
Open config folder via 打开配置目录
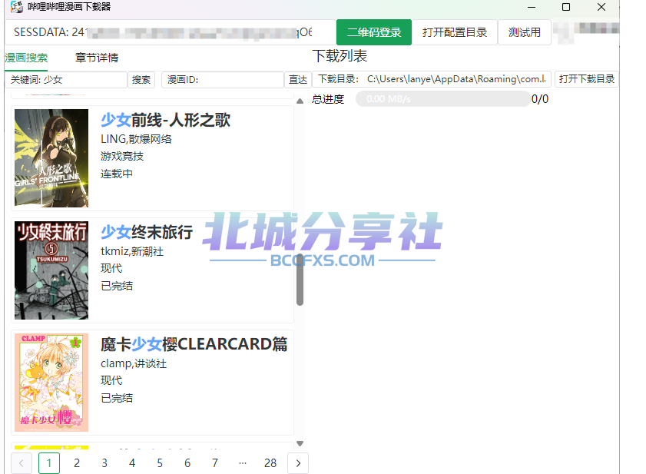[455, 32]
